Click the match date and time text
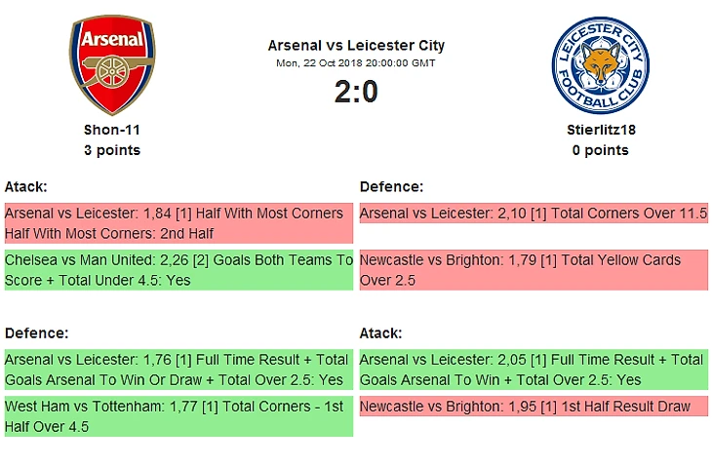Screen dimensions: 712x468 coord(356,63)
